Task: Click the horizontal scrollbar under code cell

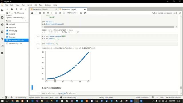Action: click(x=109, y=27)
